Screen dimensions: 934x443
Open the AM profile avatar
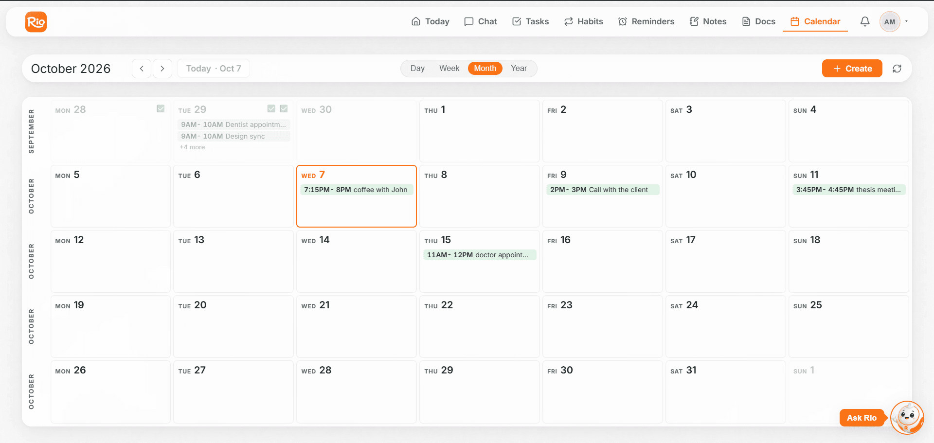tap(890, 22)
